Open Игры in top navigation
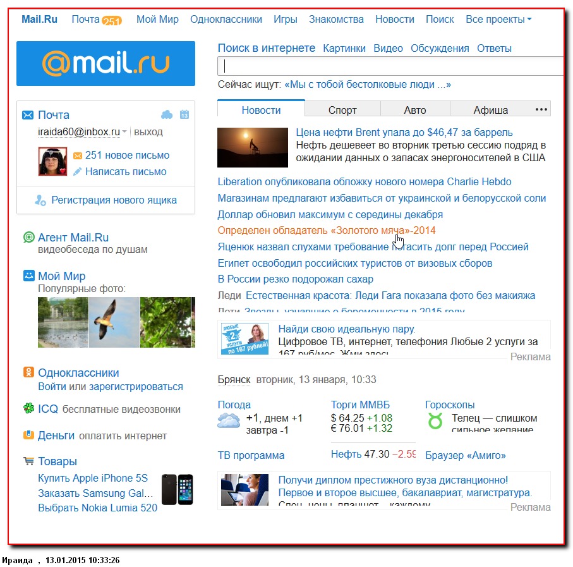573x567 pixels. pyautogui.click(x=286, y=20)
